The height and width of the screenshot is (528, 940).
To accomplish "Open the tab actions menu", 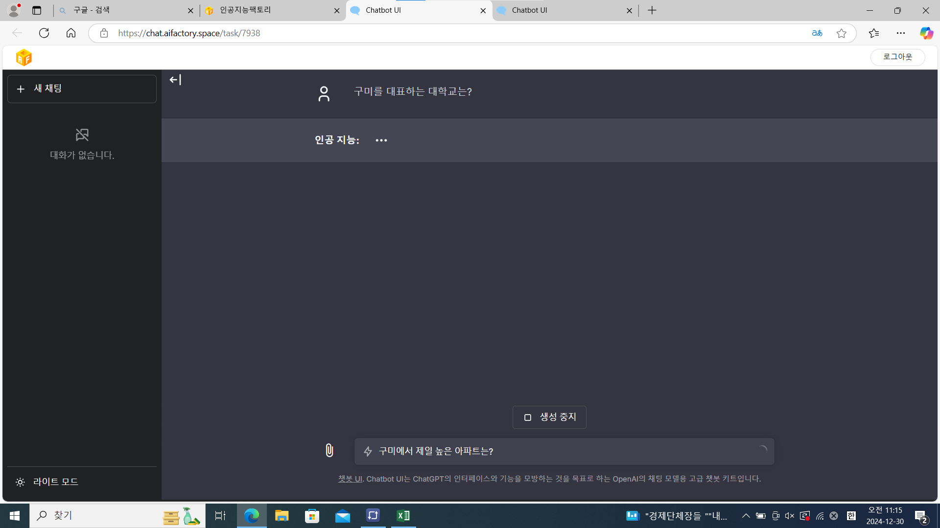I will [37, 10].
